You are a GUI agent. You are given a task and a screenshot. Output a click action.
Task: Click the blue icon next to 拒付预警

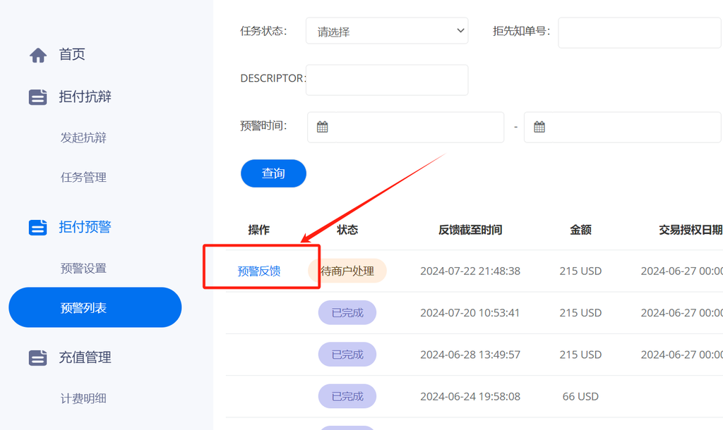point(38,228)
